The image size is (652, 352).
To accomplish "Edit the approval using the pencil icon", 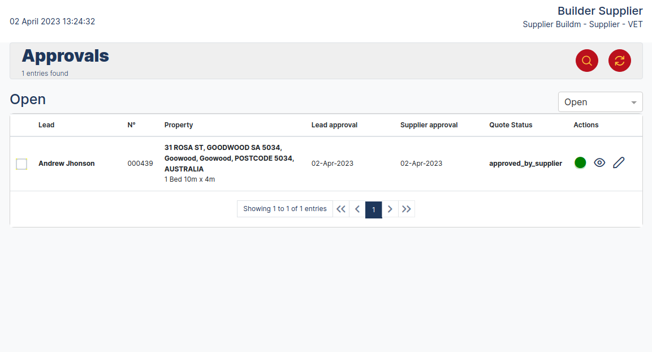I will pyautogui.click(x=618, y=162).
